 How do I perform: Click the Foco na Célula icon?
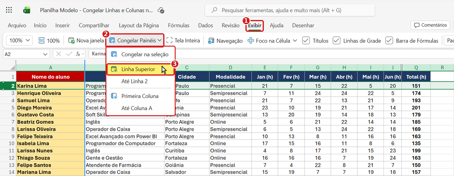point(250,40)
